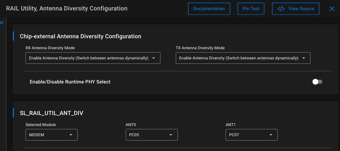Toggle the Runtime PHY Select switch
This screenshot has width=340, height=151.
[317, 82]
